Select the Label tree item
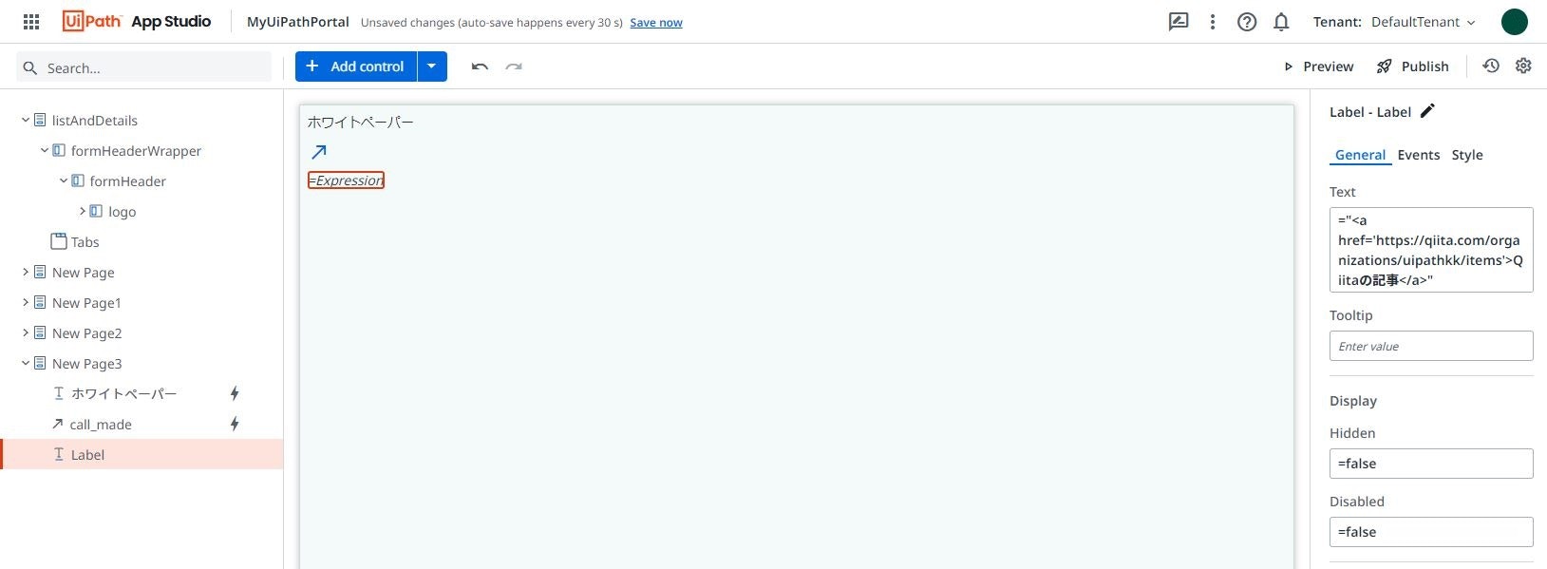This screenshot has width=1547, height=569. pos(142,454)
